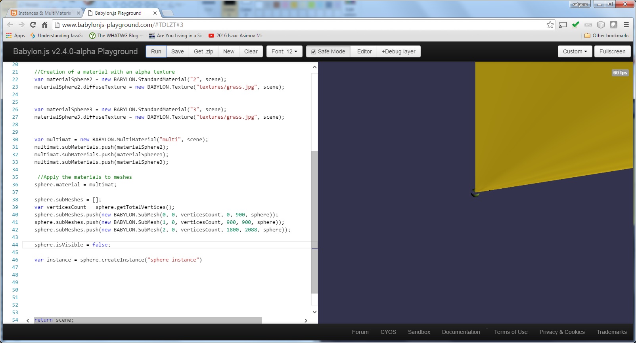
Task: Open Terms of Use link
Action: 511,332
